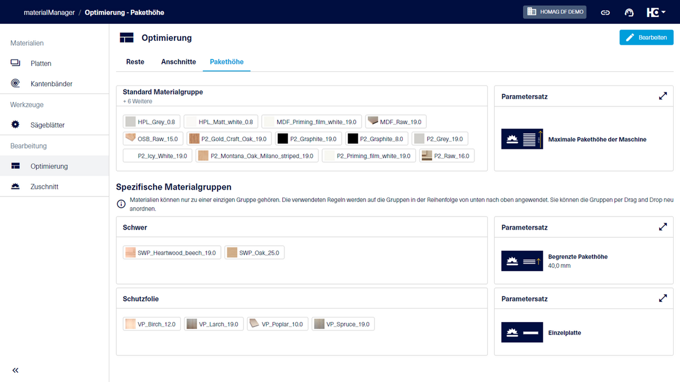Viewport: 680px width, 382px height.
Task: Collapse the sidebar with double chevron
Action: coord(15,370)
